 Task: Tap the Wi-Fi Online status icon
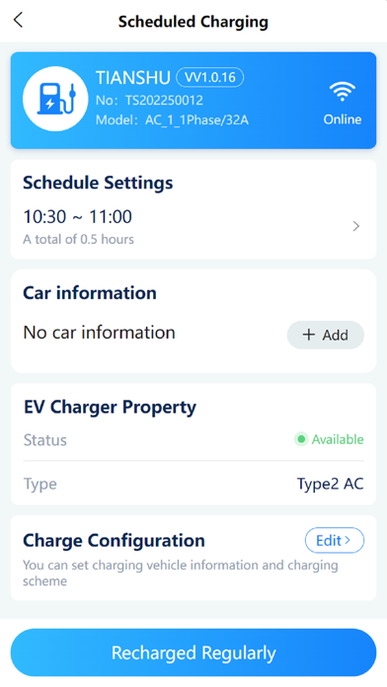point(343,92)
